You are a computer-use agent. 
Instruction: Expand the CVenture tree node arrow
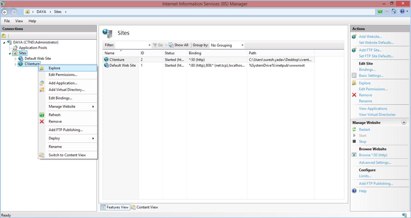pos(16,64)
